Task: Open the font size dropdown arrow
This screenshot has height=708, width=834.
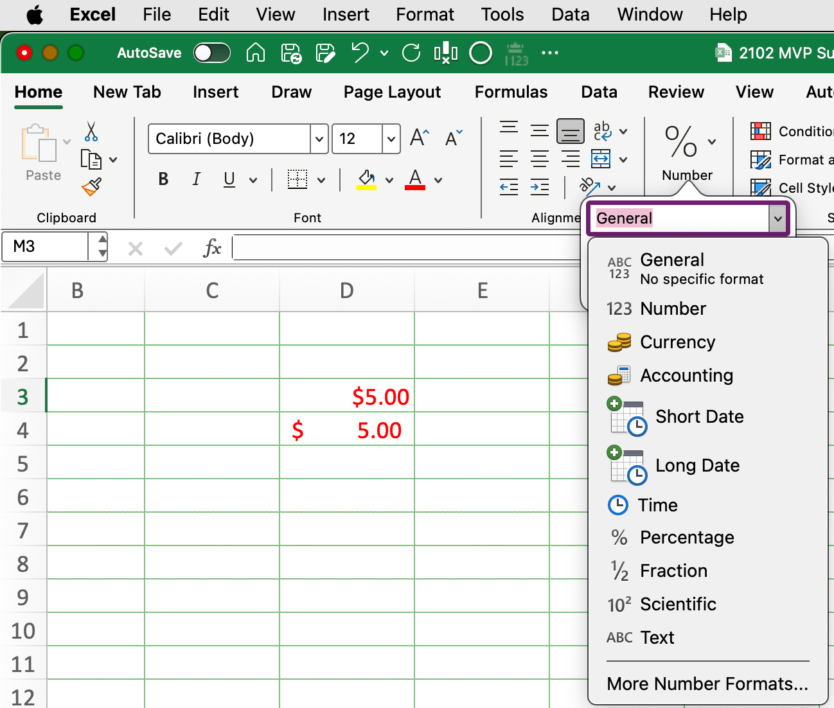Action: click(391, 139)
